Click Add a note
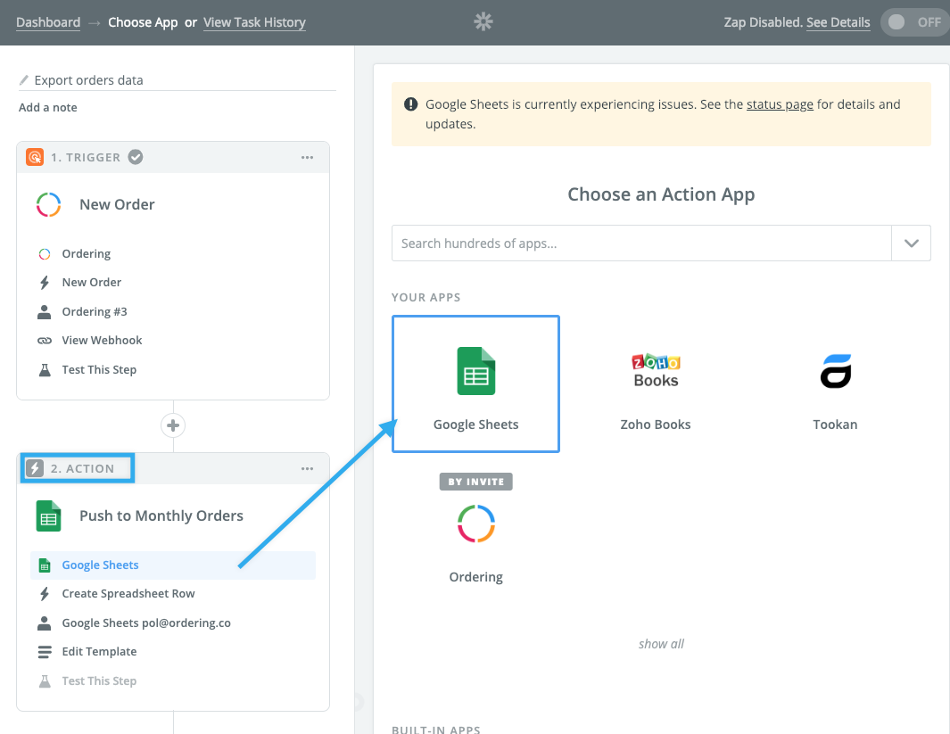The image size is (950, 734). click(48, 107)
